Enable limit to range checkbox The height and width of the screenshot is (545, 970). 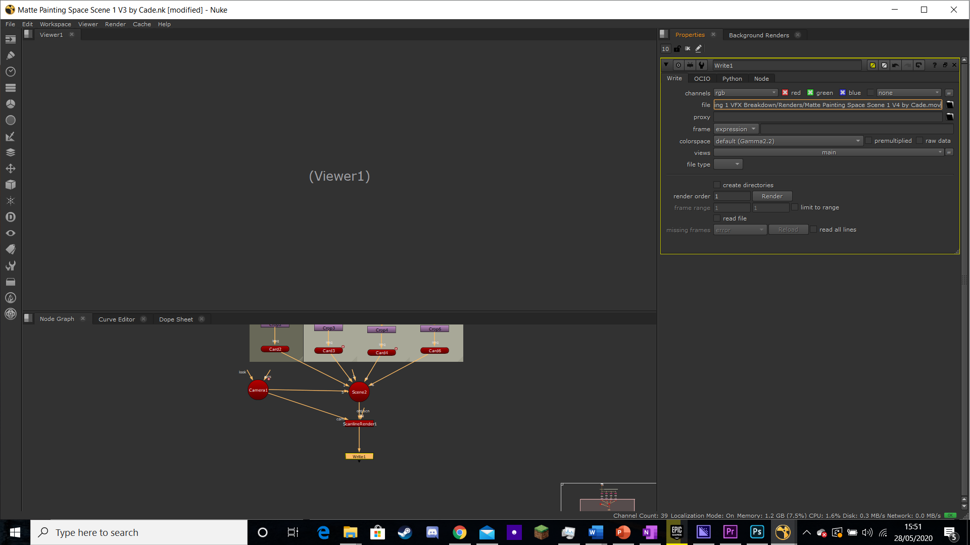pos(795,207)
